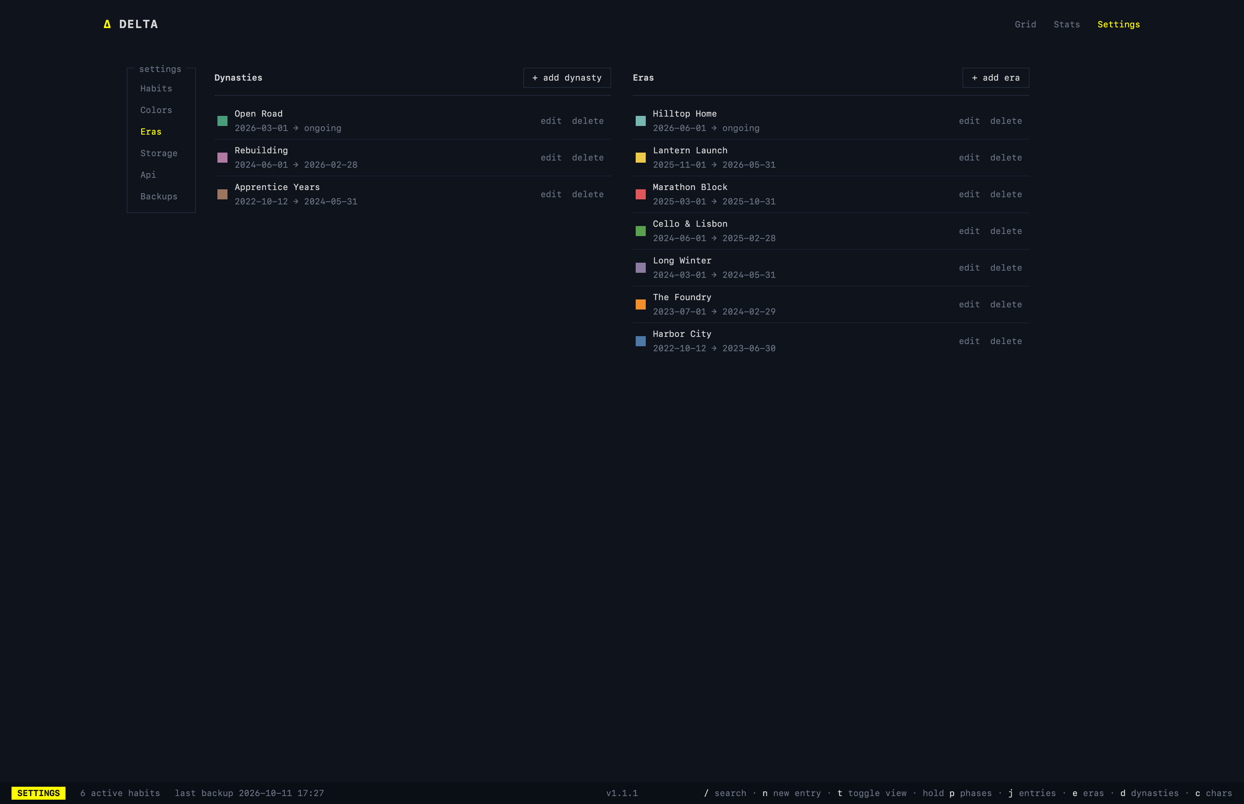Open Colors settings section

pyautogui.click(x=156, y=110)
